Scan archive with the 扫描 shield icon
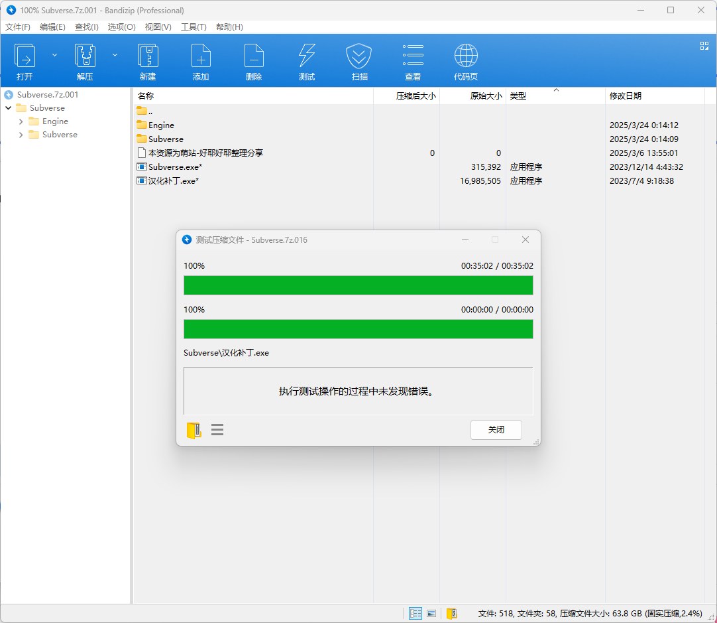Screen dimensions: 717x623 (359, 62)
